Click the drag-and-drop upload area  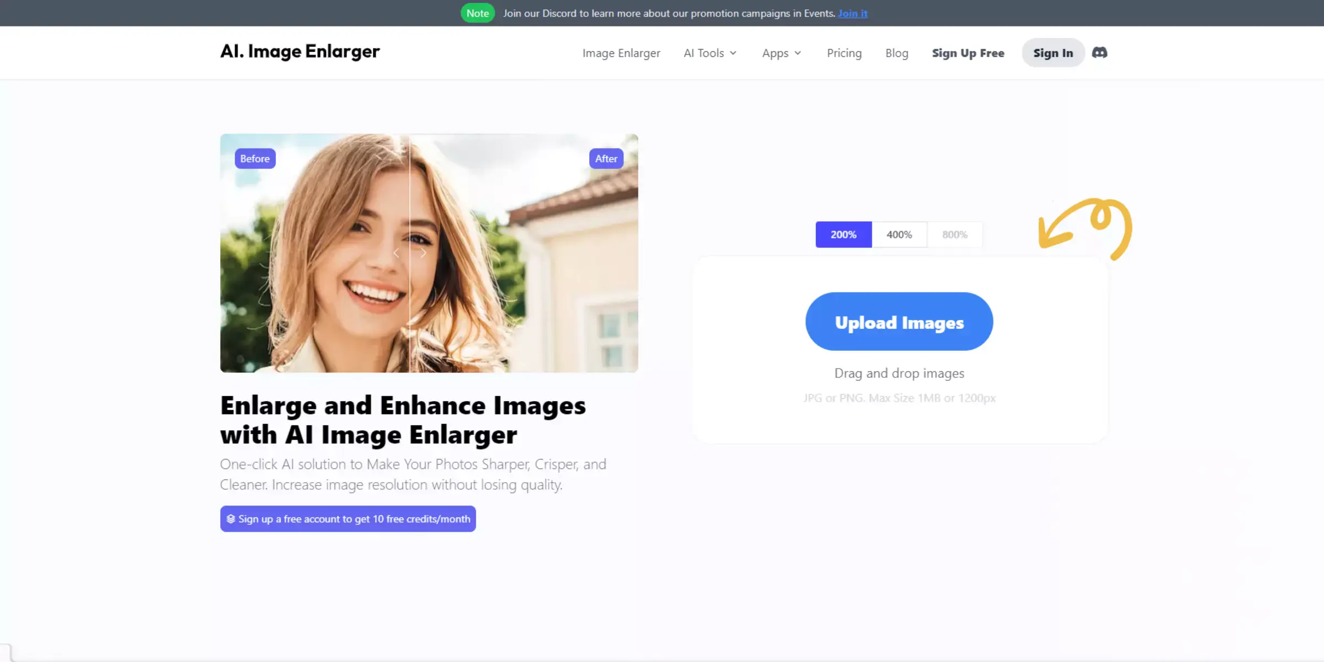899,372
